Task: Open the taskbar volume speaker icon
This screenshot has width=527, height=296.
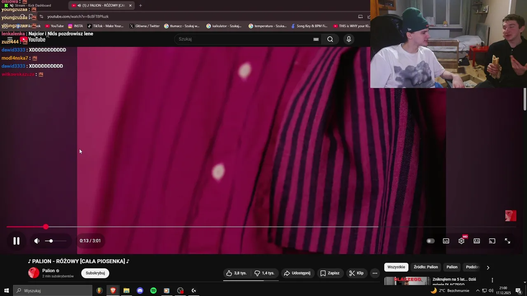Action: 491,291
